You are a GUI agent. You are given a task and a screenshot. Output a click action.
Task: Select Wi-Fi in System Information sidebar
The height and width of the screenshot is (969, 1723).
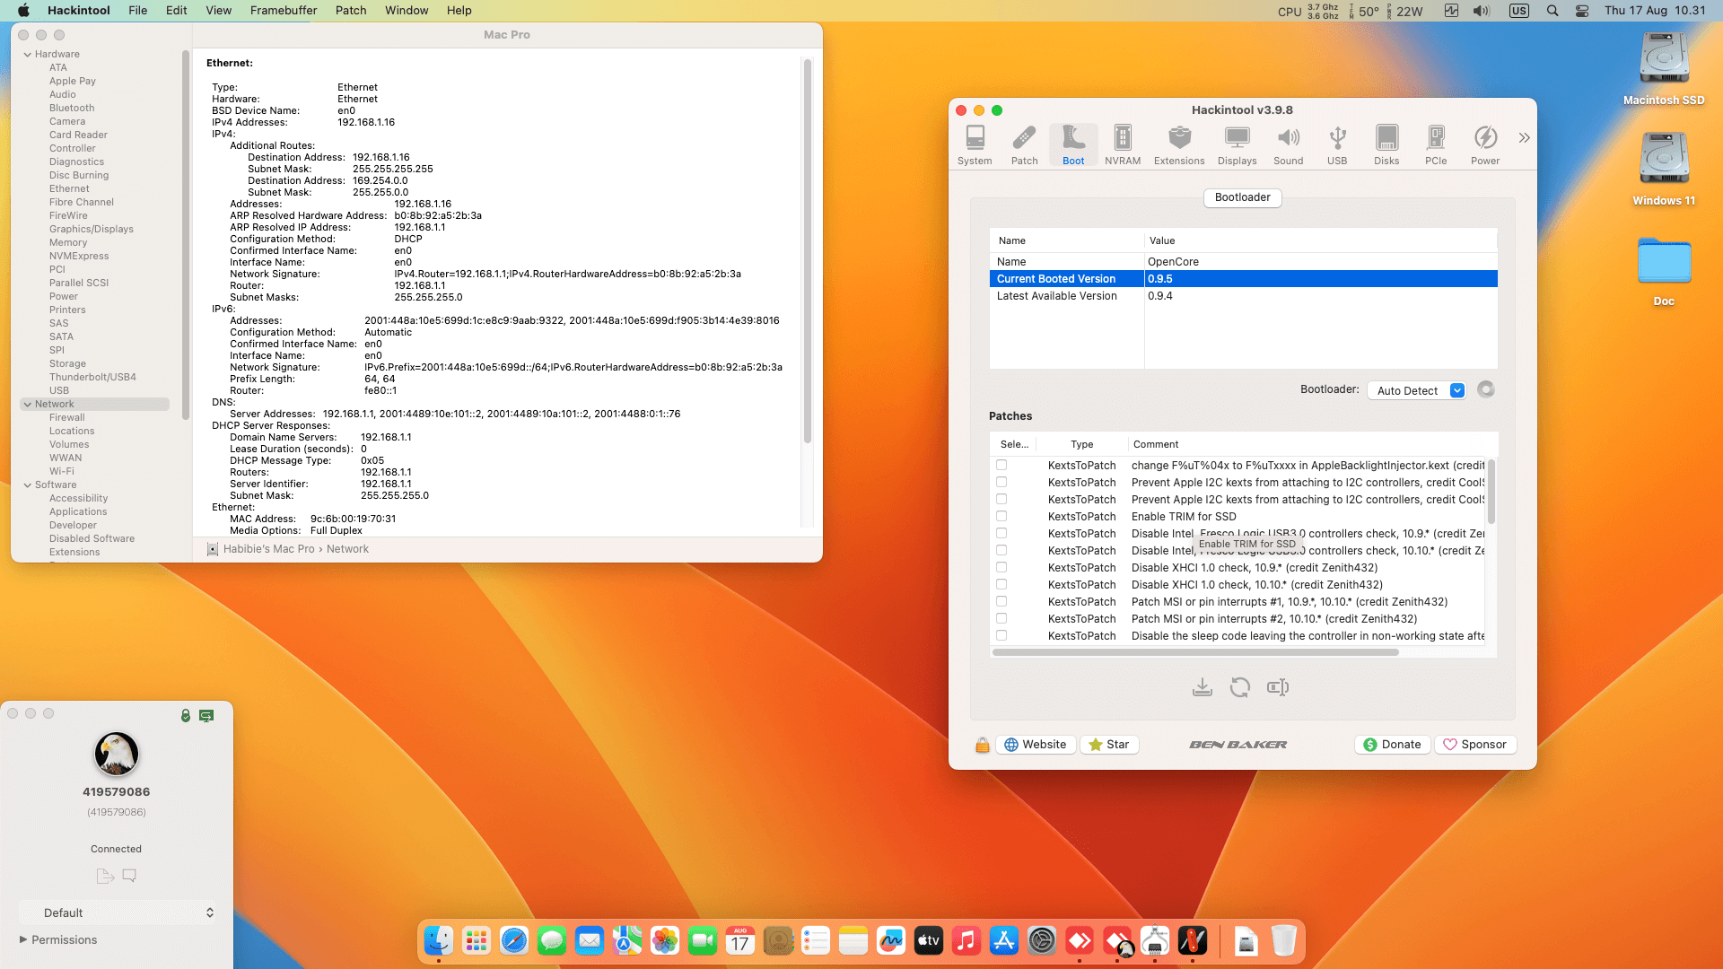(62, 472)
